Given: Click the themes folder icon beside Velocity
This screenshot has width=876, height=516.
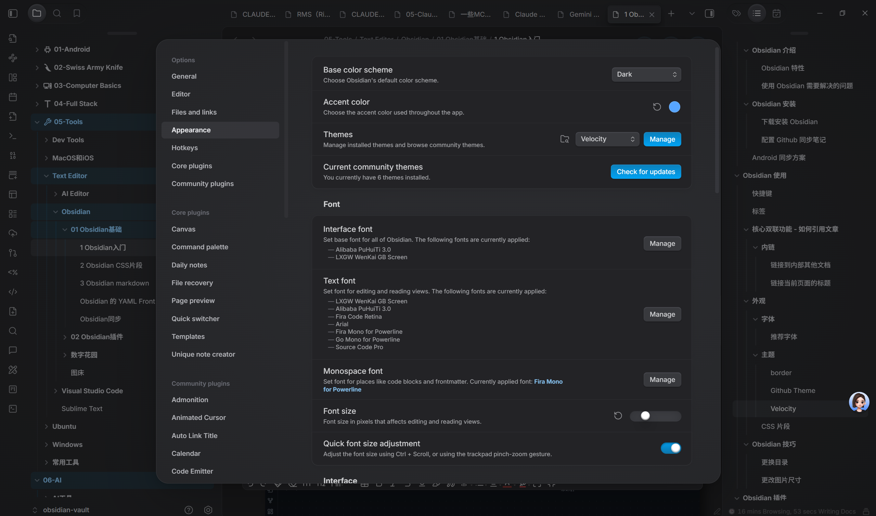Looking at the screenshot, I should click(x=564, y=139).
